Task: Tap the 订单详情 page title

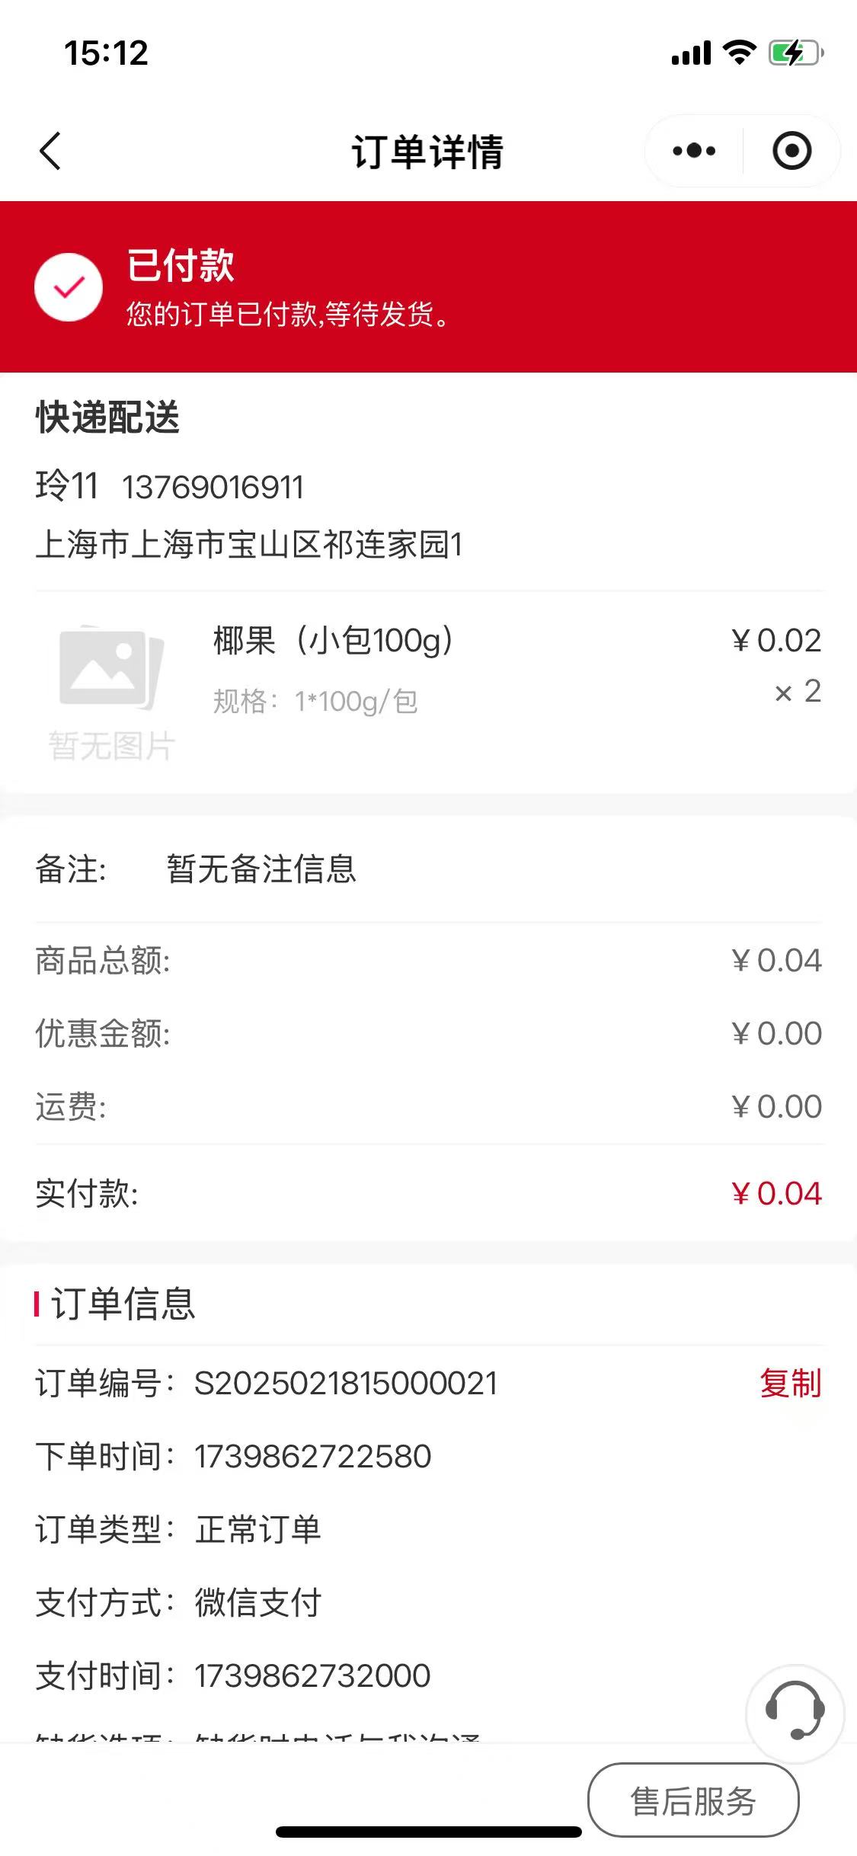Action: 427,152
